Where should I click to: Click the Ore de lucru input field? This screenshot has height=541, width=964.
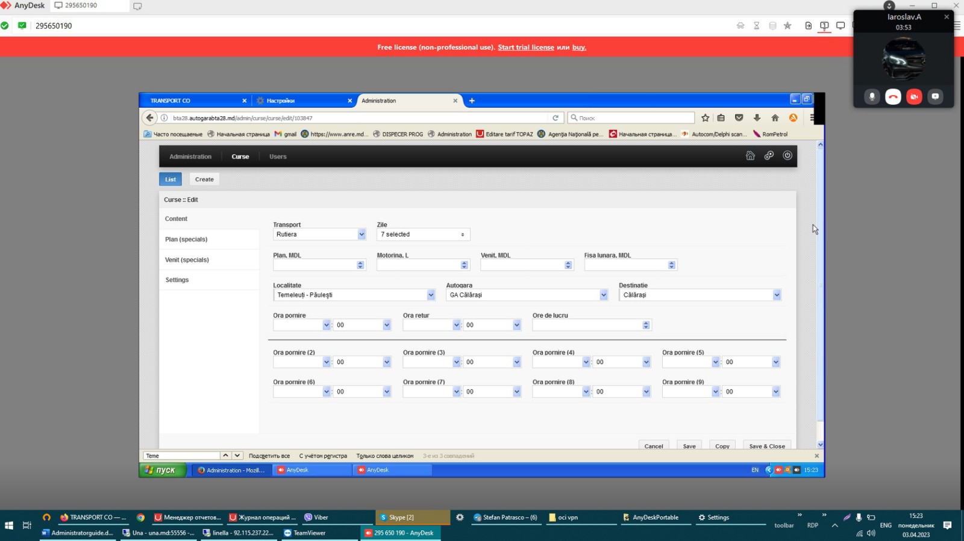click(592, 325)
